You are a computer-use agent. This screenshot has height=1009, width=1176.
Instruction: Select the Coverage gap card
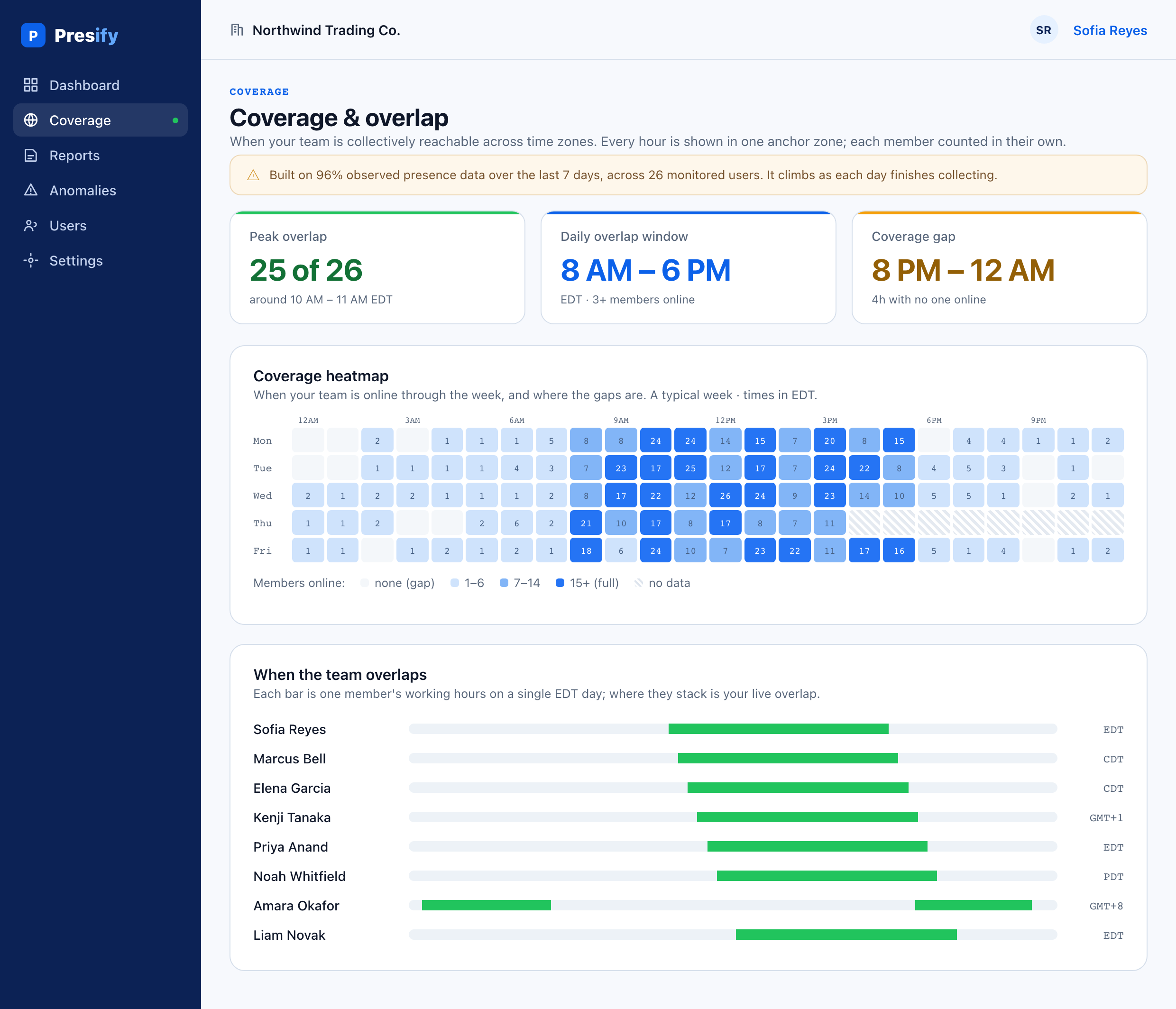click(1000, 267)
